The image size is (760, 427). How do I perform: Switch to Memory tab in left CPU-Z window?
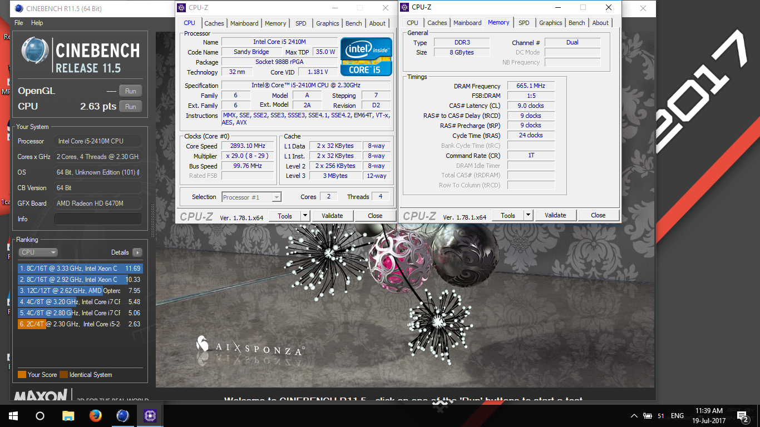coord(275,23)
